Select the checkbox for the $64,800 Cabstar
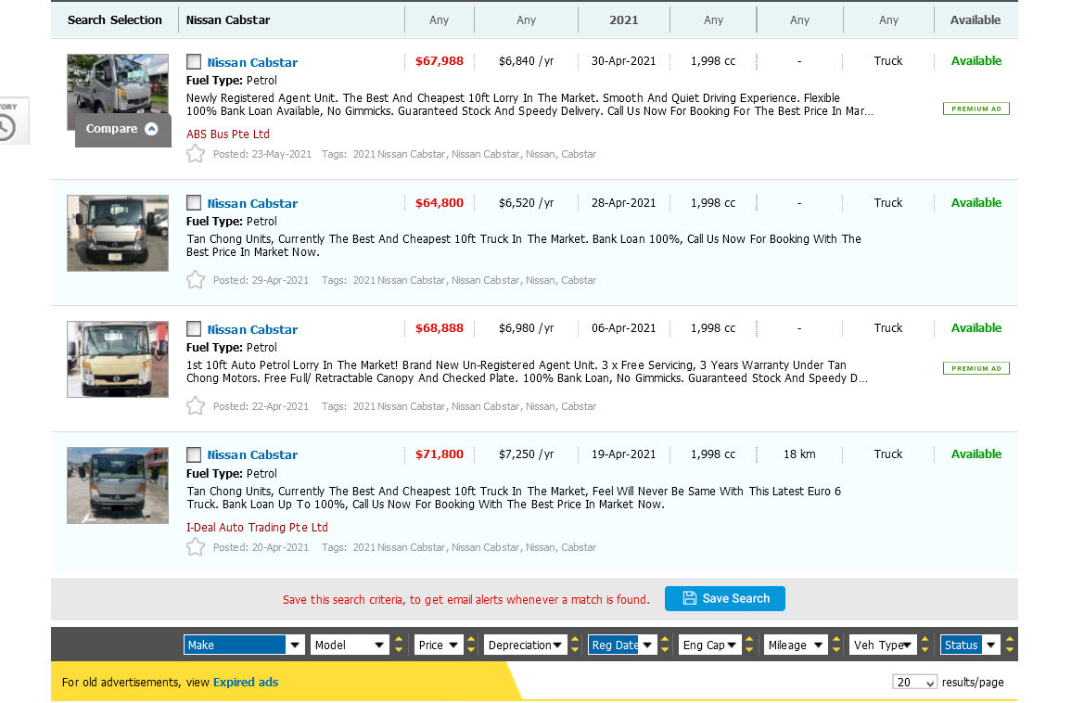 pyautogui.click(x=194, y=203)
